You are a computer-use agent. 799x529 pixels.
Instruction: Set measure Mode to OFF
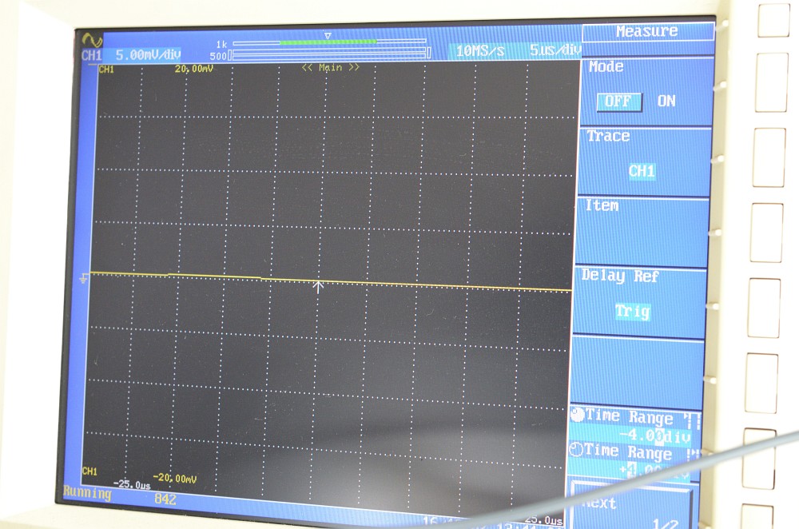coord(618,101)
